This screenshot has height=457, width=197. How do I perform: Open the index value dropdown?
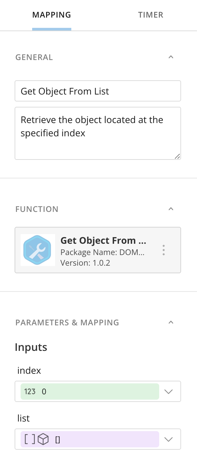coord(169,391)
